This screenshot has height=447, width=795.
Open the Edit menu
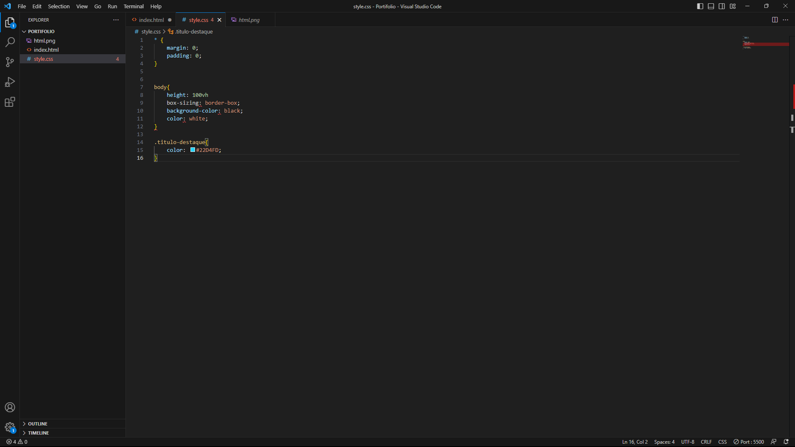click(37, 6)
